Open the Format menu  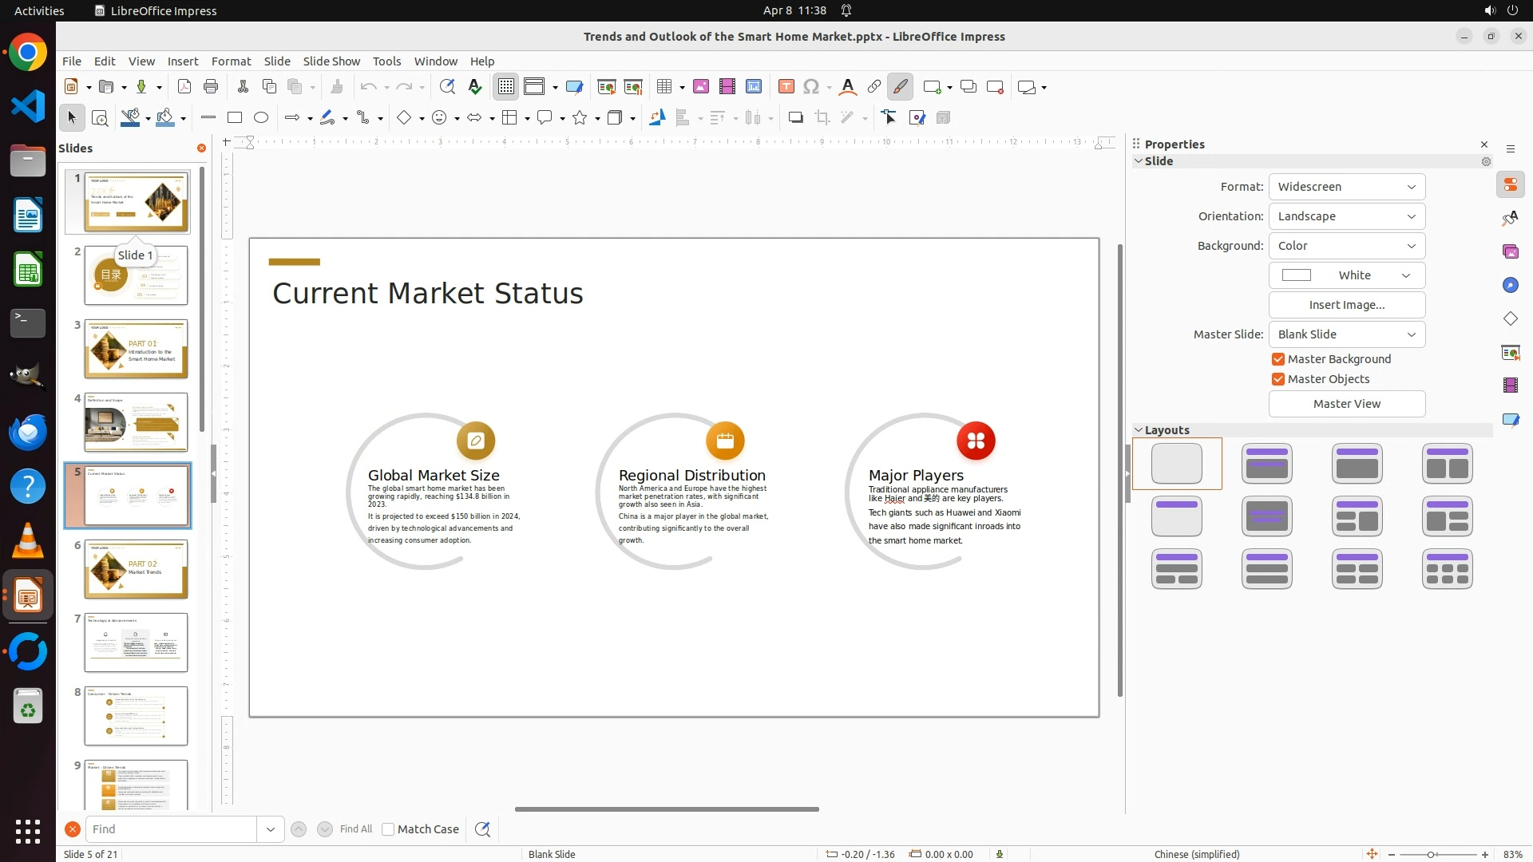point(231,61)
